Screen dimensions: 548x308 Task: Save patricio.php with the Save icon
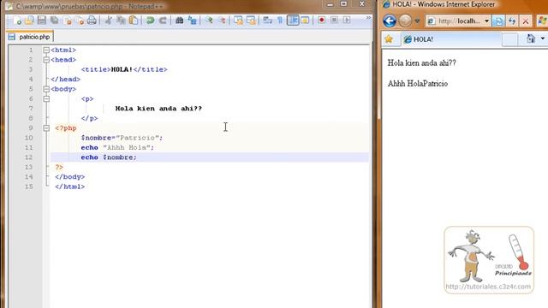pyautogui.click(x=42, y=21)
